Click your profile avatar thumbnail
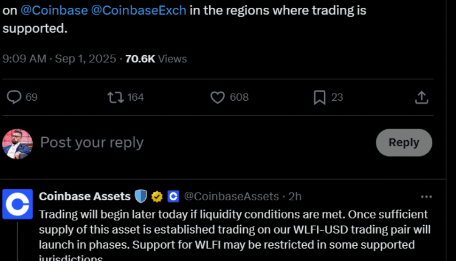The height and width of the screenshot is (261, 456). [x=17, y=144]
